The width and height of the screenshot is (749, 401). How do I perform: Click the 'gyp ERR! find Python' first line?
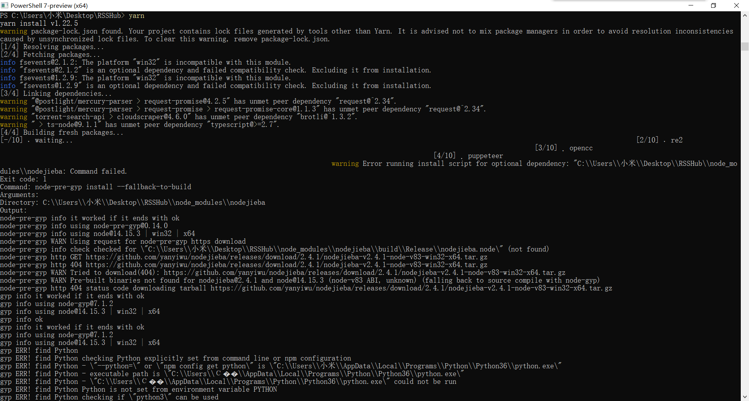(x=39, y=350)
